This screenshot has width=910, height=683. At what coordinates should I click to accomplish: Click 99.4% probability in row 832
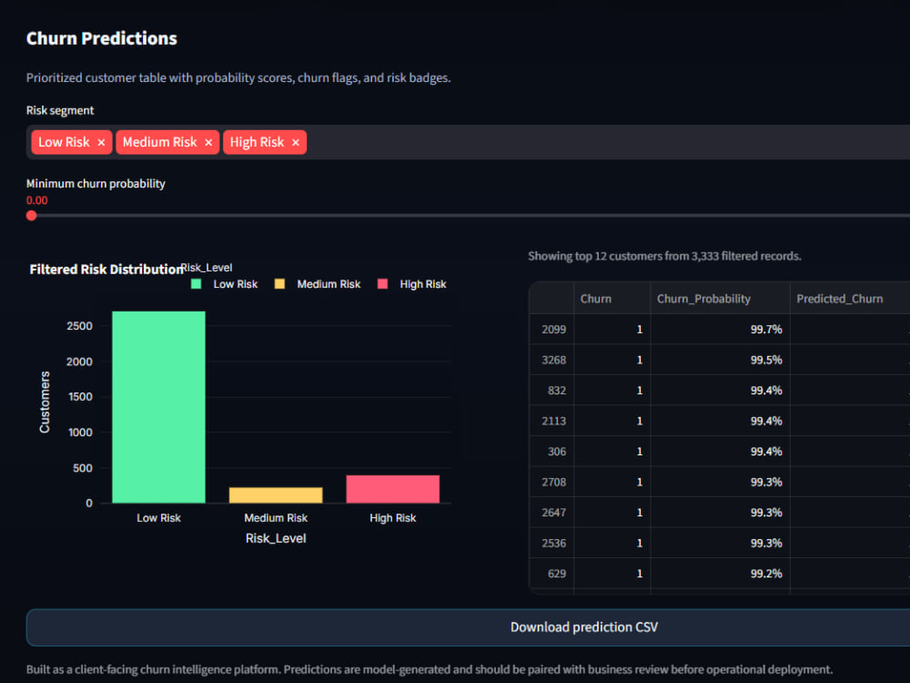point(720,391)
